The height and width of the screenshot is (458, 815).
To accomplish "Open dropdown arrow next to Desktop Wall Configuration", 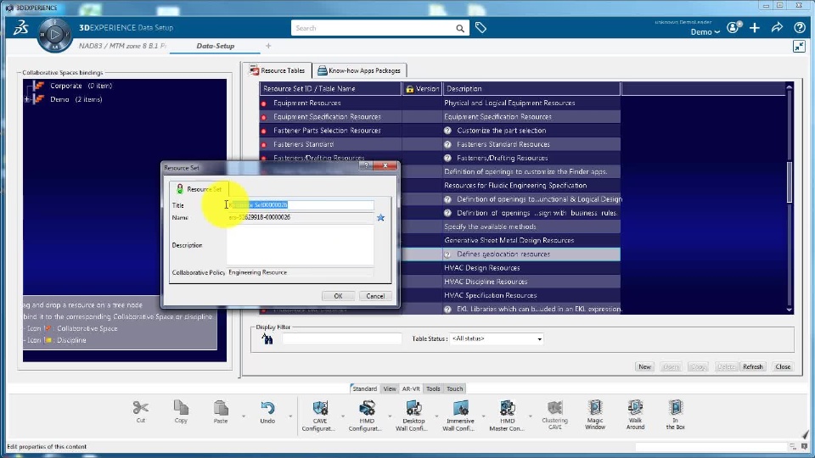I will 436,416.
